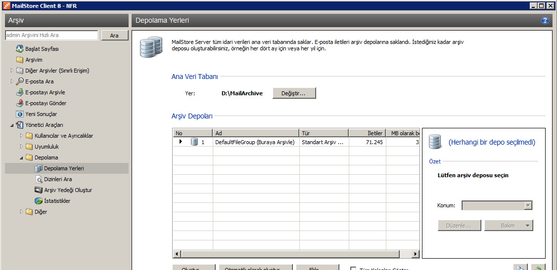557x270 pixels.
Task: Select DefaultFileGroup (Buraya Arşivle) cell
Action: click(x=256, y=142)
